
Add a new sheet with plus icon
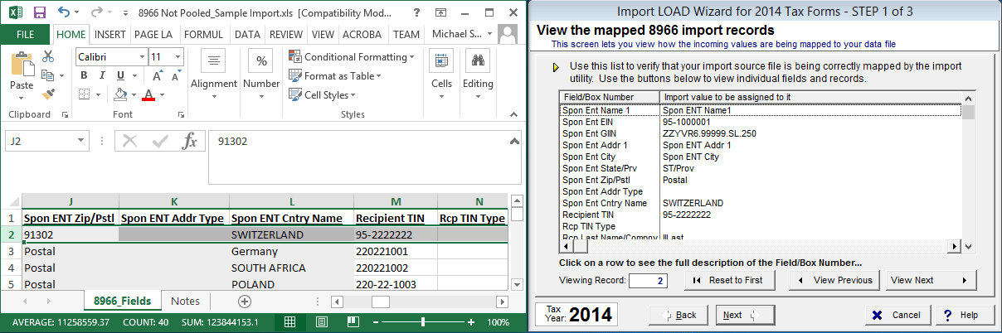(x=245, y=302)
